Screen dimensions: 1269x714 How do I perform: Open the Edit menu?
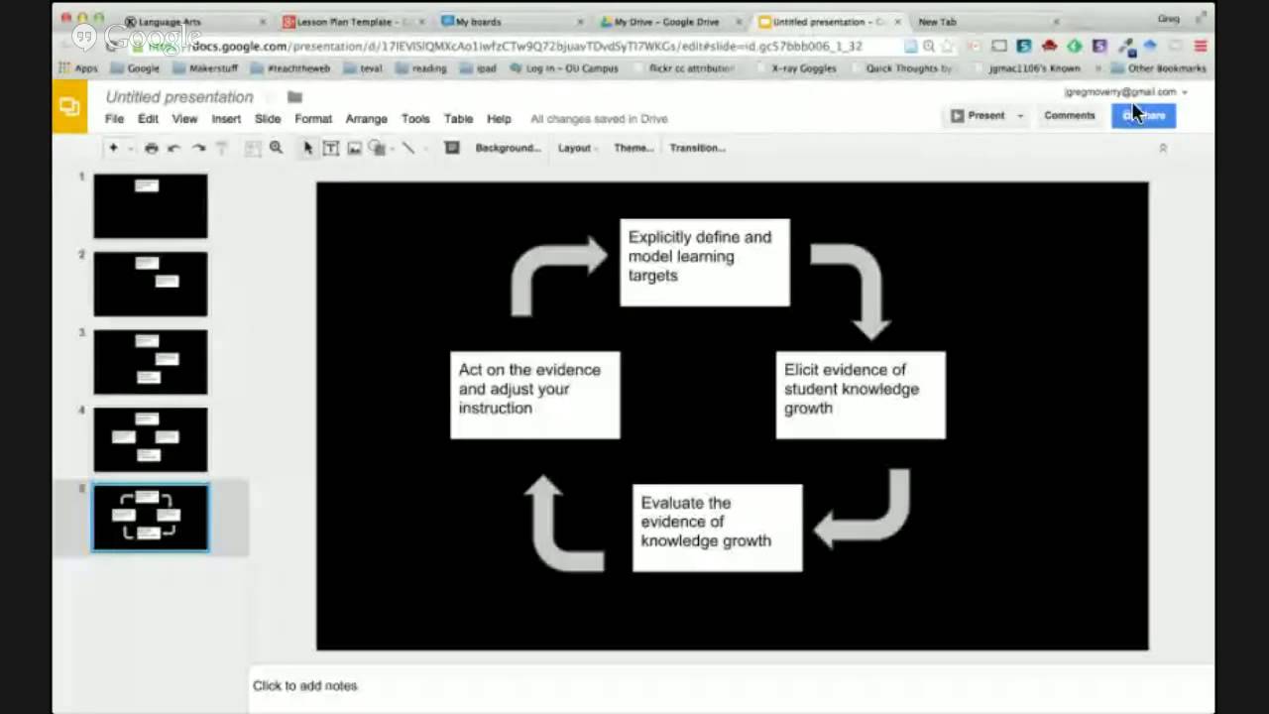pos(148,119)
